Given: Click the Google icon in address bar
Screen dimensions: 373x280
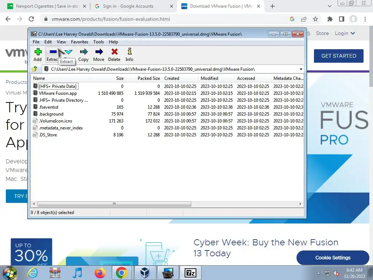Looking at the screenshot, I should (x=292, y=19).
